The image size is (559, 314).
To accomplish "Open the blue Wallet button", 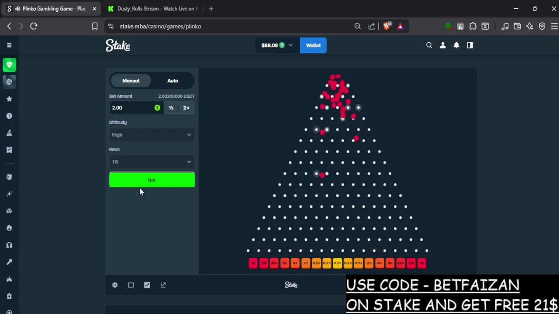I will coord(313,45).
